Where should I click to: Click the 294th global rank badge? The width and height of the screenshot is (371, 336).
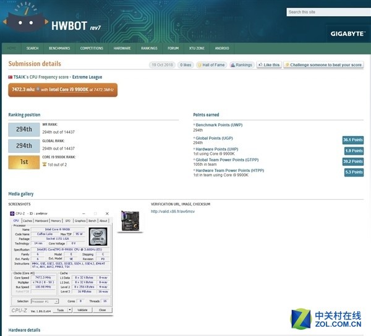24,145
